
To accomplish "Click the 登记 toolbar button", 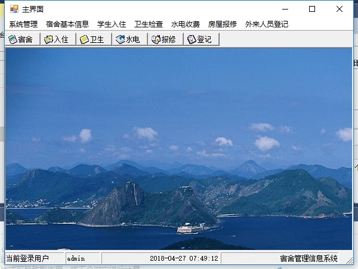I will coord(200,39).
